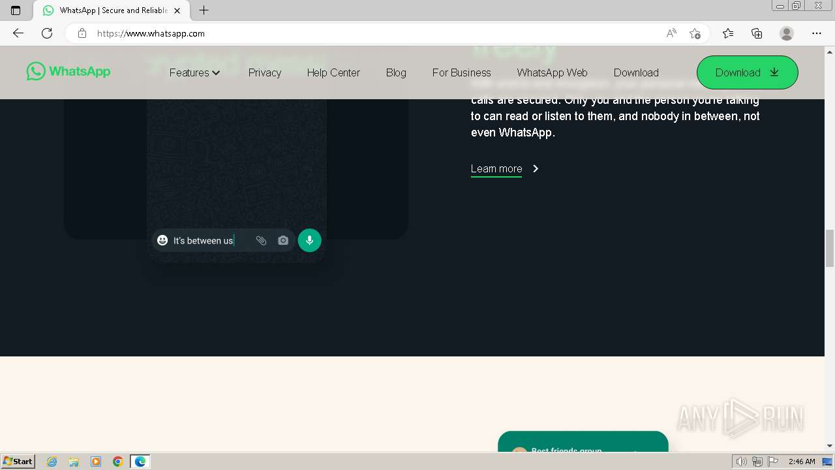
Task: Open the Action Center flag icon
Action: pyautogui.click(x=773, y=462)
